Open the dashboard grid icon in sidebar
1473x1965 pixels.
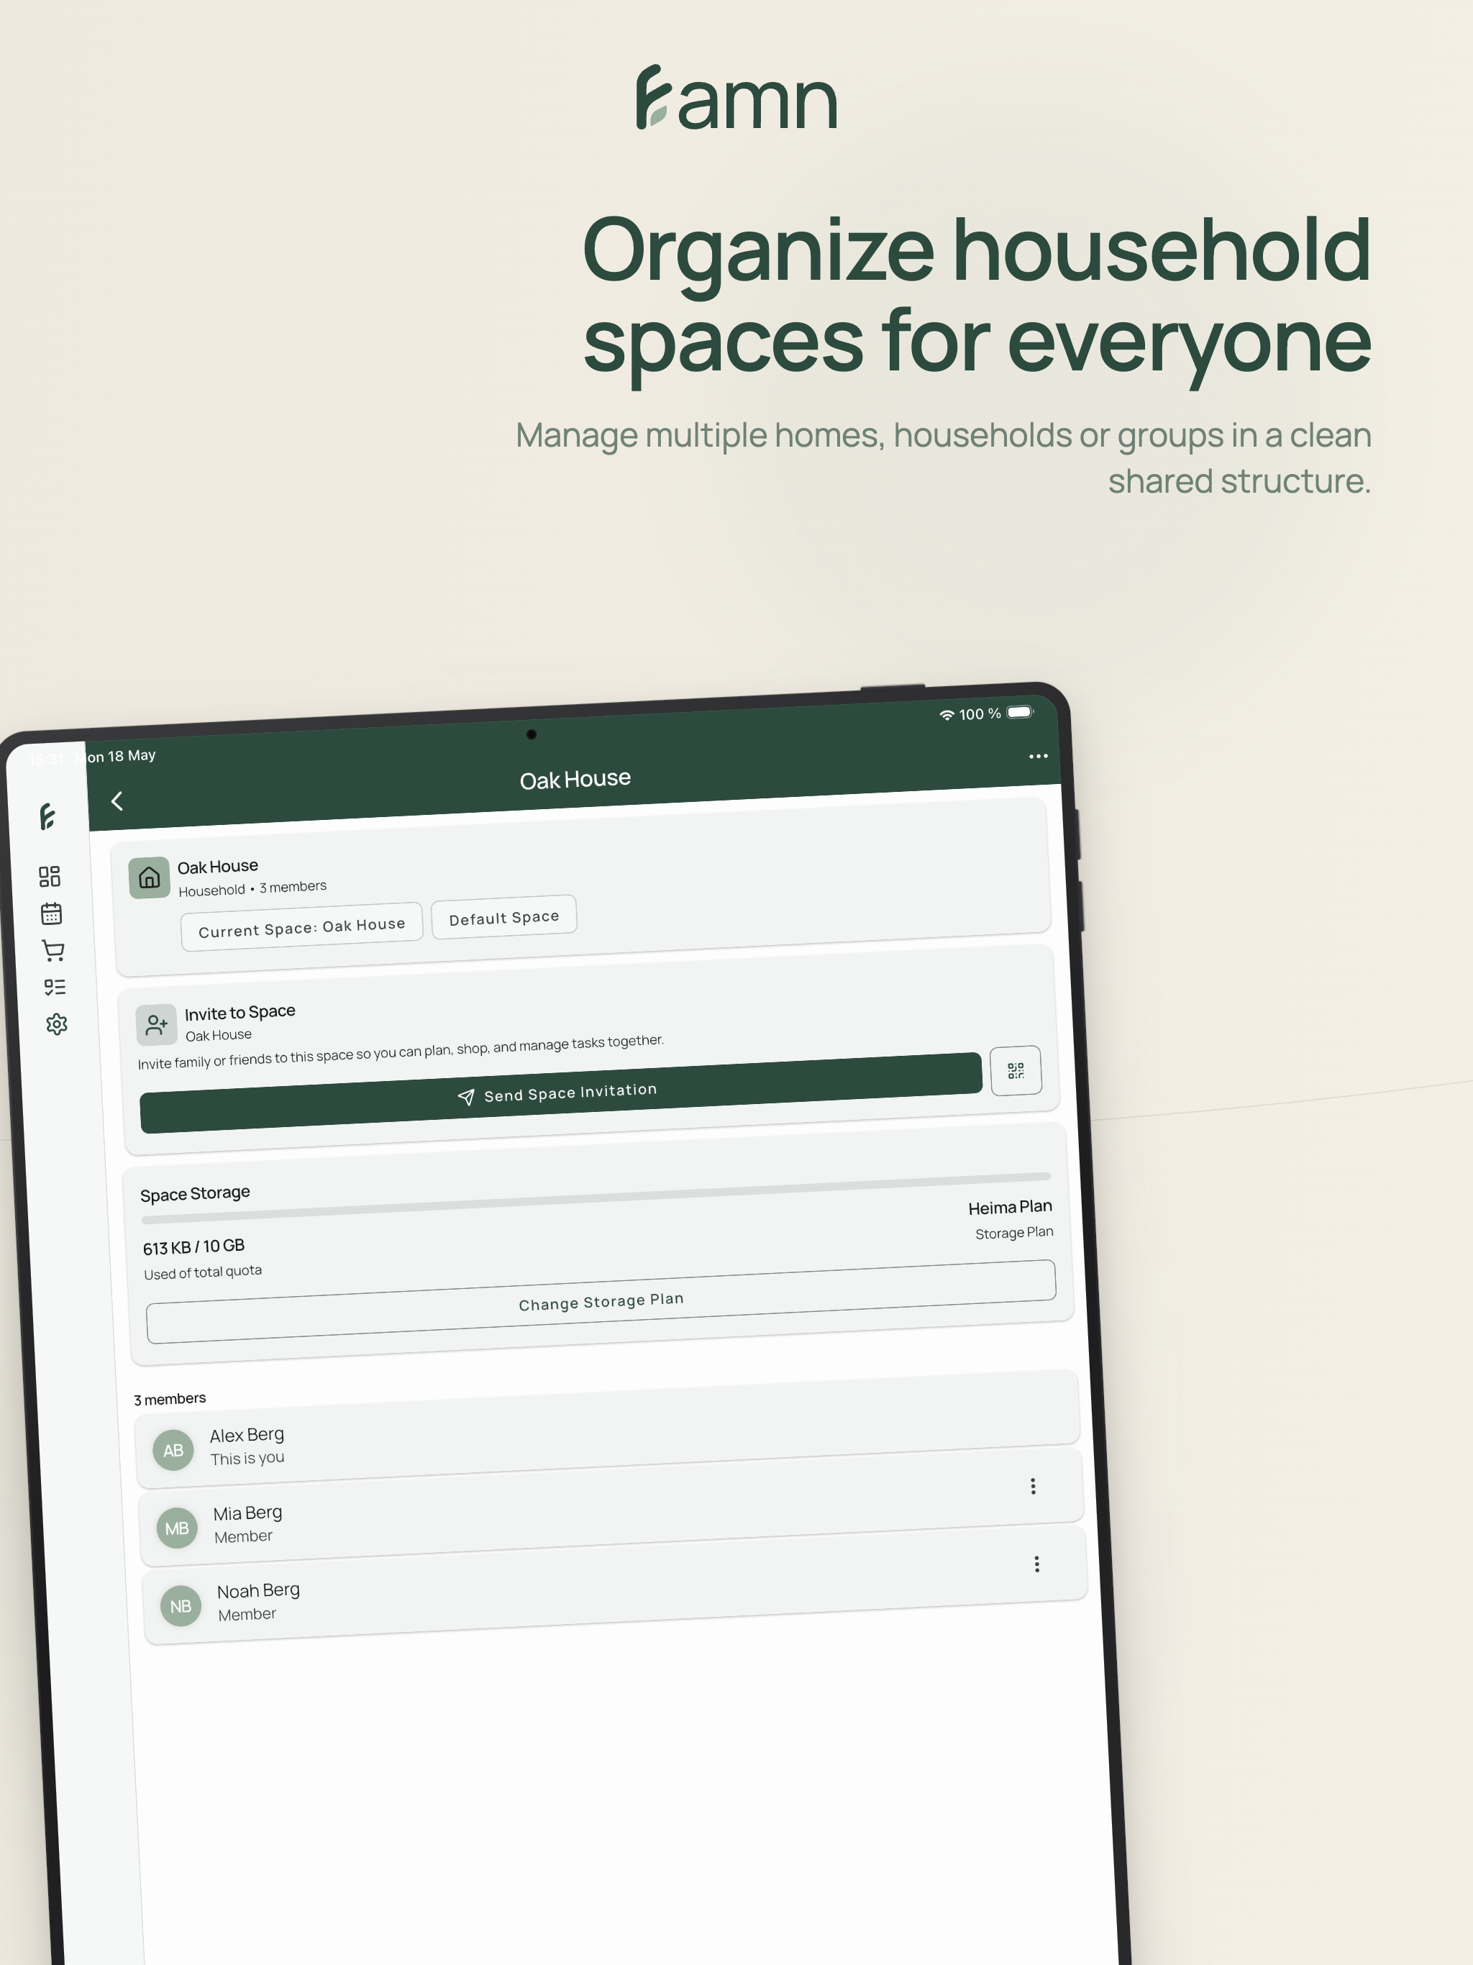point(50,876)
